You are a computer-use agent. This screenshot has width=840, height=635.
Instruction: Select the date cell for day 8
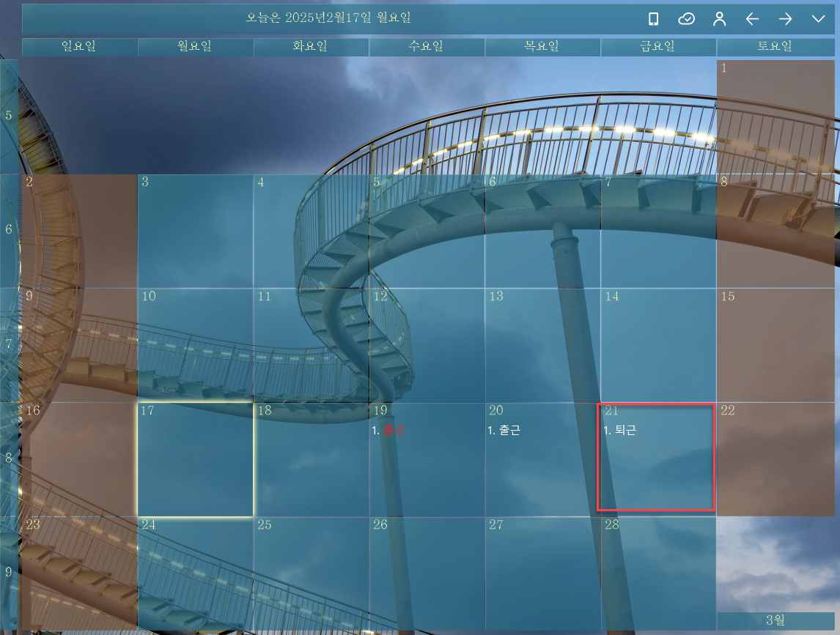[x=775, y=231]
